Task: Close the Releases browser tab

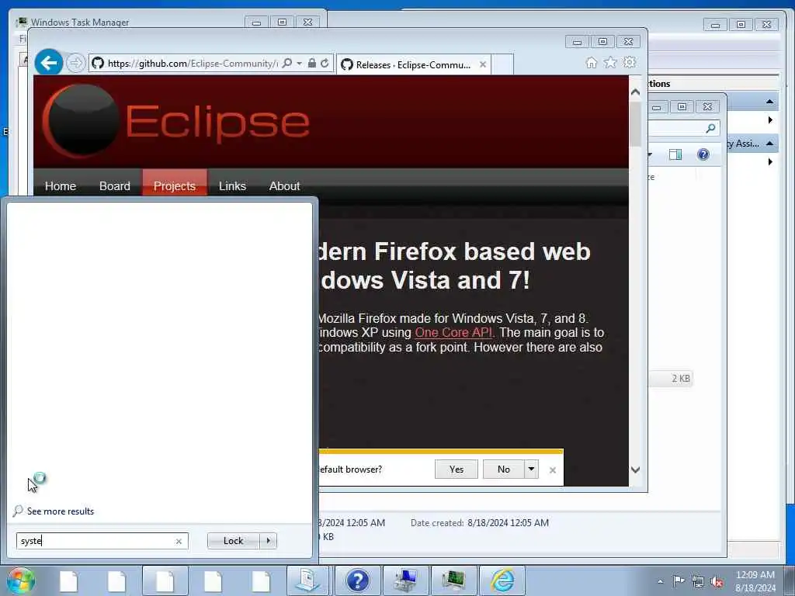Action: click(483, 65)
